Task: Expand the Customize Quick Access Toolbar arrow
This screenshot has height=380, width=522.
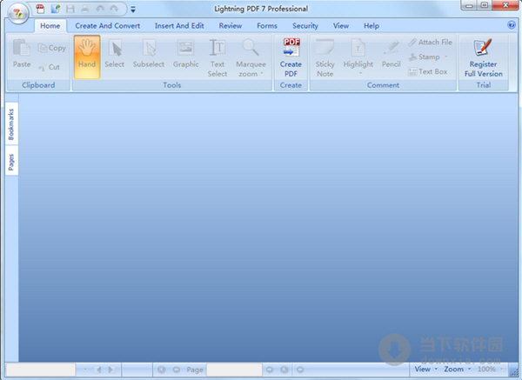Action: coord(133,10)
